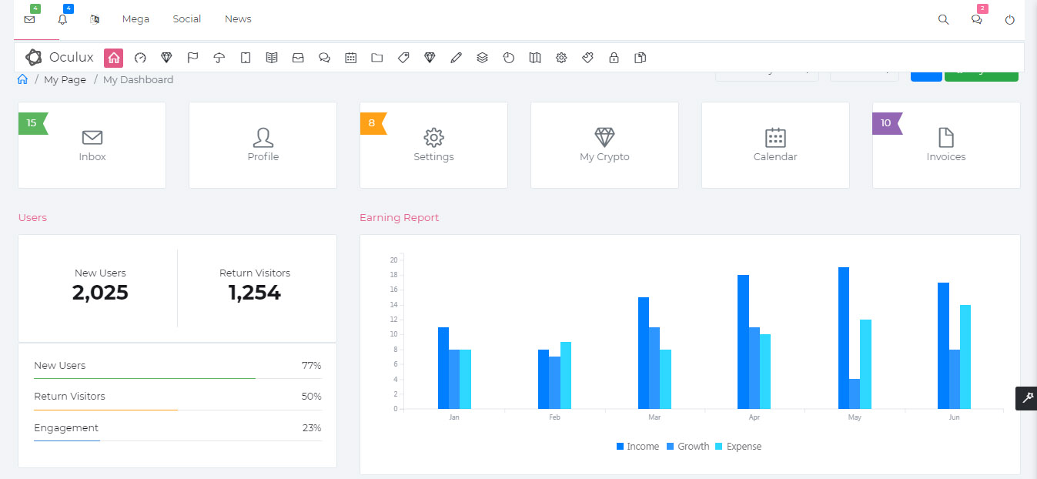This screenshot has height=479, width=1037.
Task: Open the Inbox card
Action: (92, 145)
